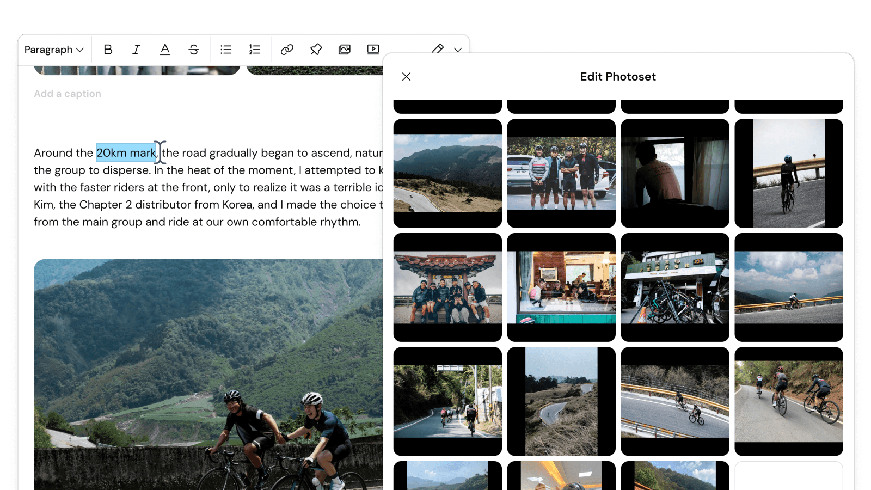Insert a bulleted list
871x490 pixels.
tap(226, 50)
